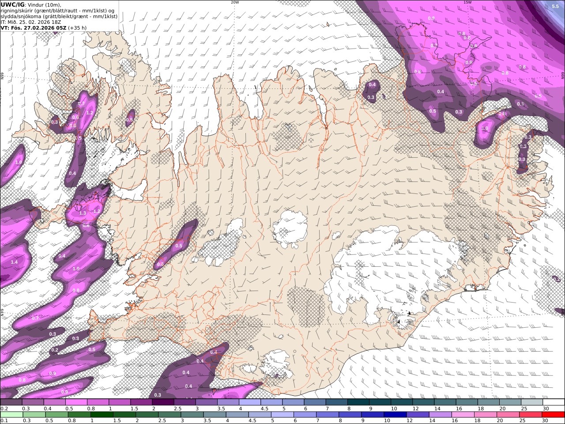Click the bottom legend swatch between 5 and 6

click(282, 415)
